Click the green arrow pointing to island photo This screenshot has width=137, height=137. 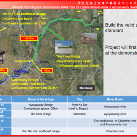point(55,33)
